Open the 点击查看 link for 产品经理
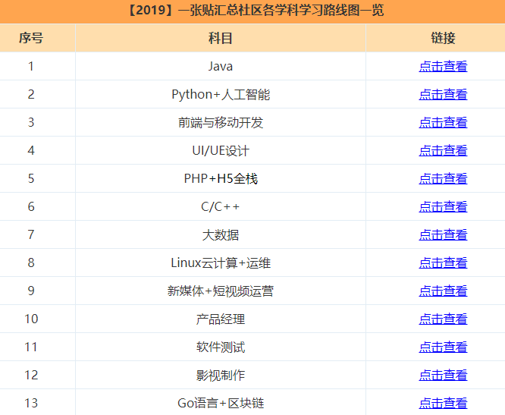The image size is (505, 415). 443,319
